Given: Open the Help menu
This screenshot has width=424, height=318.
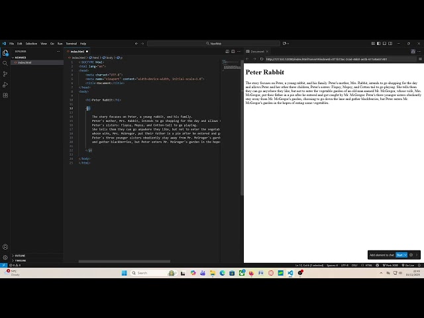Looking at the screenshot, I should click(83, 44).
